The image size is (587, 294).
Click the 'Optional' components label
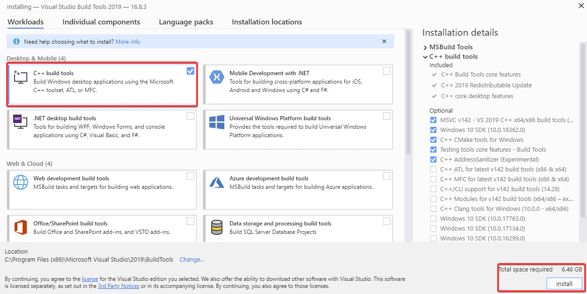(441, 110)
